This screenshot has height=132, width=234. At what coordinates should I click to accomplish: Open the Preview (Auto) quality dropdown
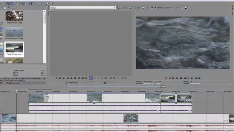pyautogui.click(x=164, y=8)
